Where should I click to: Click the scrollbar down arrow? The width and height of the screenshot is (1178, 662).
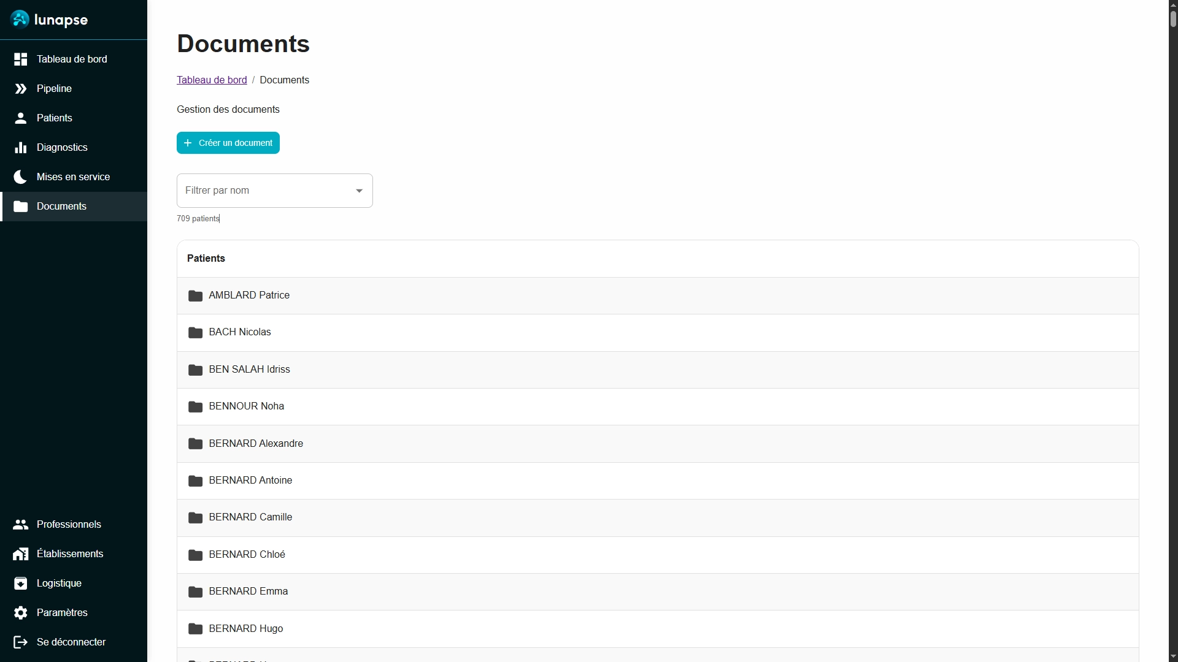(1172, 656)
